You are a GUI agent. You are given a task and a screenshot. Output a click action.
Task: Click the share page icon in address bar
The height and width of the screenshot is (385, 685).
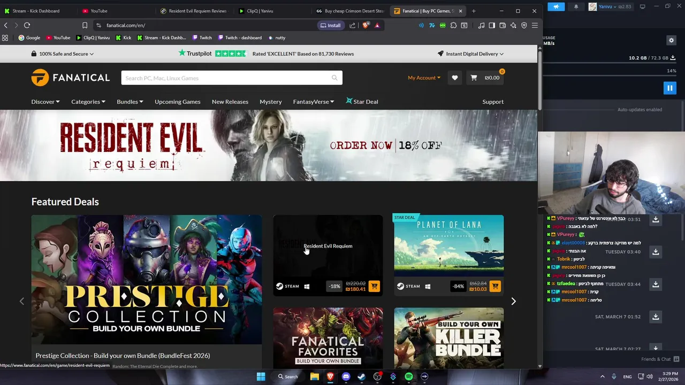coord(352,25)
